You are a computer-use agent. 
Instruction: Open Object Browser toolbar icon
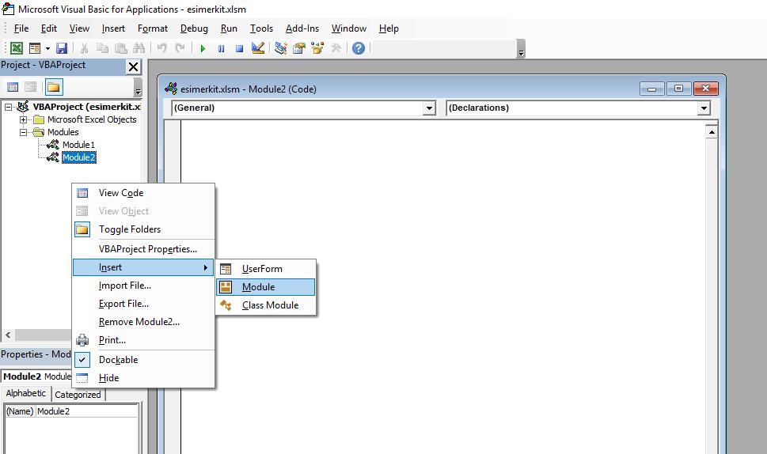coord(317,48)
